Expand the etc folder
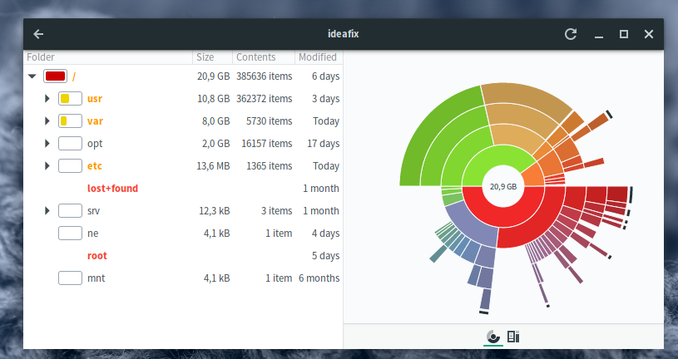Screen dimensions: 678x359 47,166
